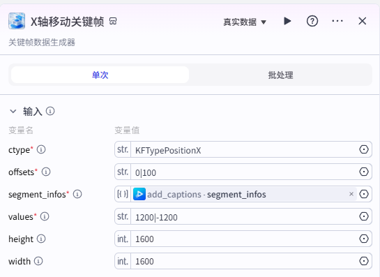380x277 pixels.
Task: Open the 真实数据 dropdown
Action: [x=244, y=22]
